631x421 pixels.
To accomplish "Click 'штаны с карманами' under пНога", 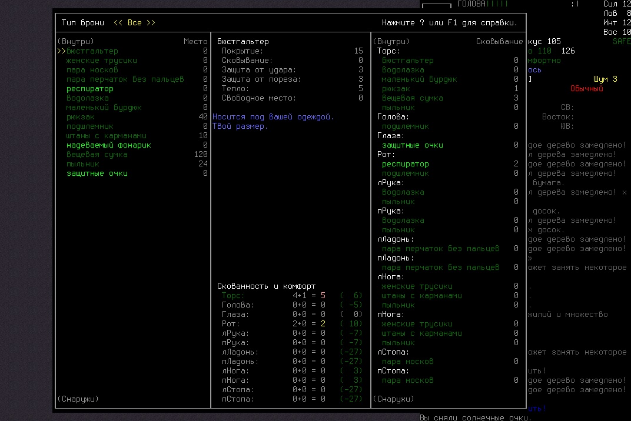I will [x=421, y=333].
